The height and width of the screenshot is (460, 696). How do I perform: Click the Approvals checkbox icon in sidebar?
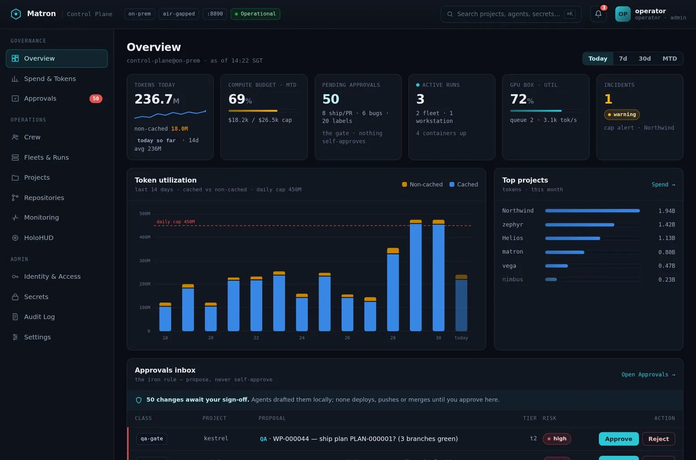click(15, 99)
